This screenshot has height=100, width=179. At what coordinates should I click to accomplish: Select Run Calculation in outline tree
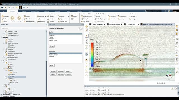coord(12,59)
